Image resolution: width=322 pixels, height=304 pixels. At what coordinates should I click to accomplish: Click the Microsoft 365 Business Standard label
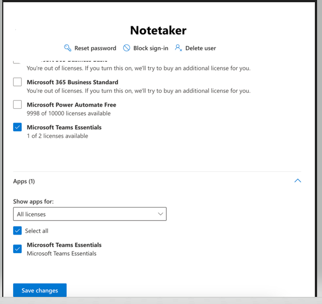coord(73,82)
